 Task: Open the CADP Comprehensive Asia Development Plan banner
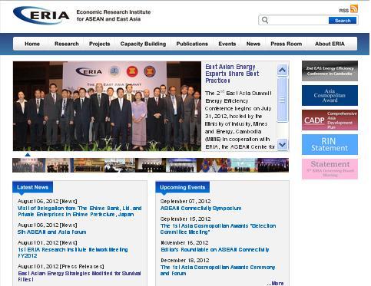point(330,120)
